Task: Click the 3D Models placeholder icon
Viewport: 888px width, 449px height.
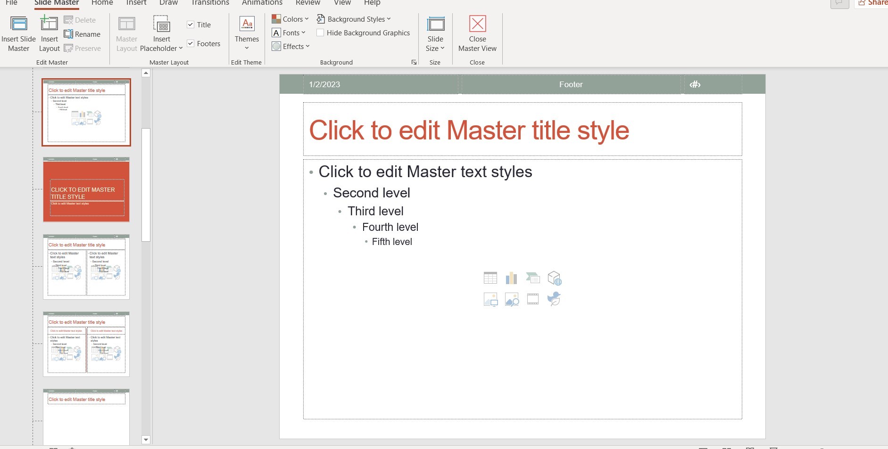Action: tap(555, 278)
